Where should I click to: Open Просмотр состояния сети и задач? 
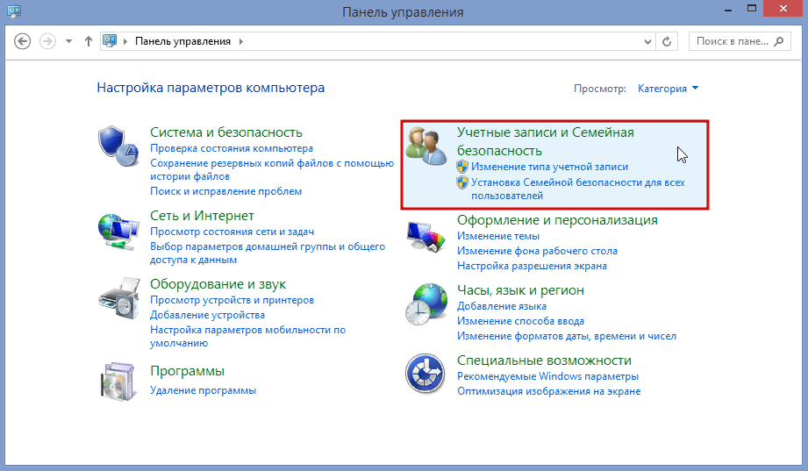coord(232,232)
